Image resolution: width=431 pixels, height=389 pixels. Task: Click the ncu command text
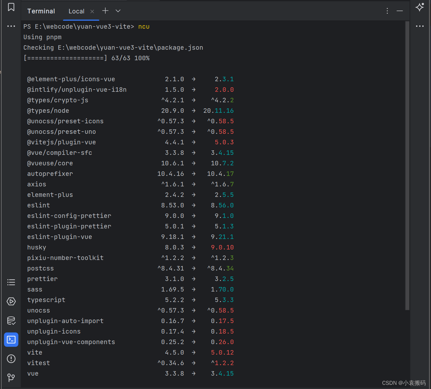click(144, 26)
